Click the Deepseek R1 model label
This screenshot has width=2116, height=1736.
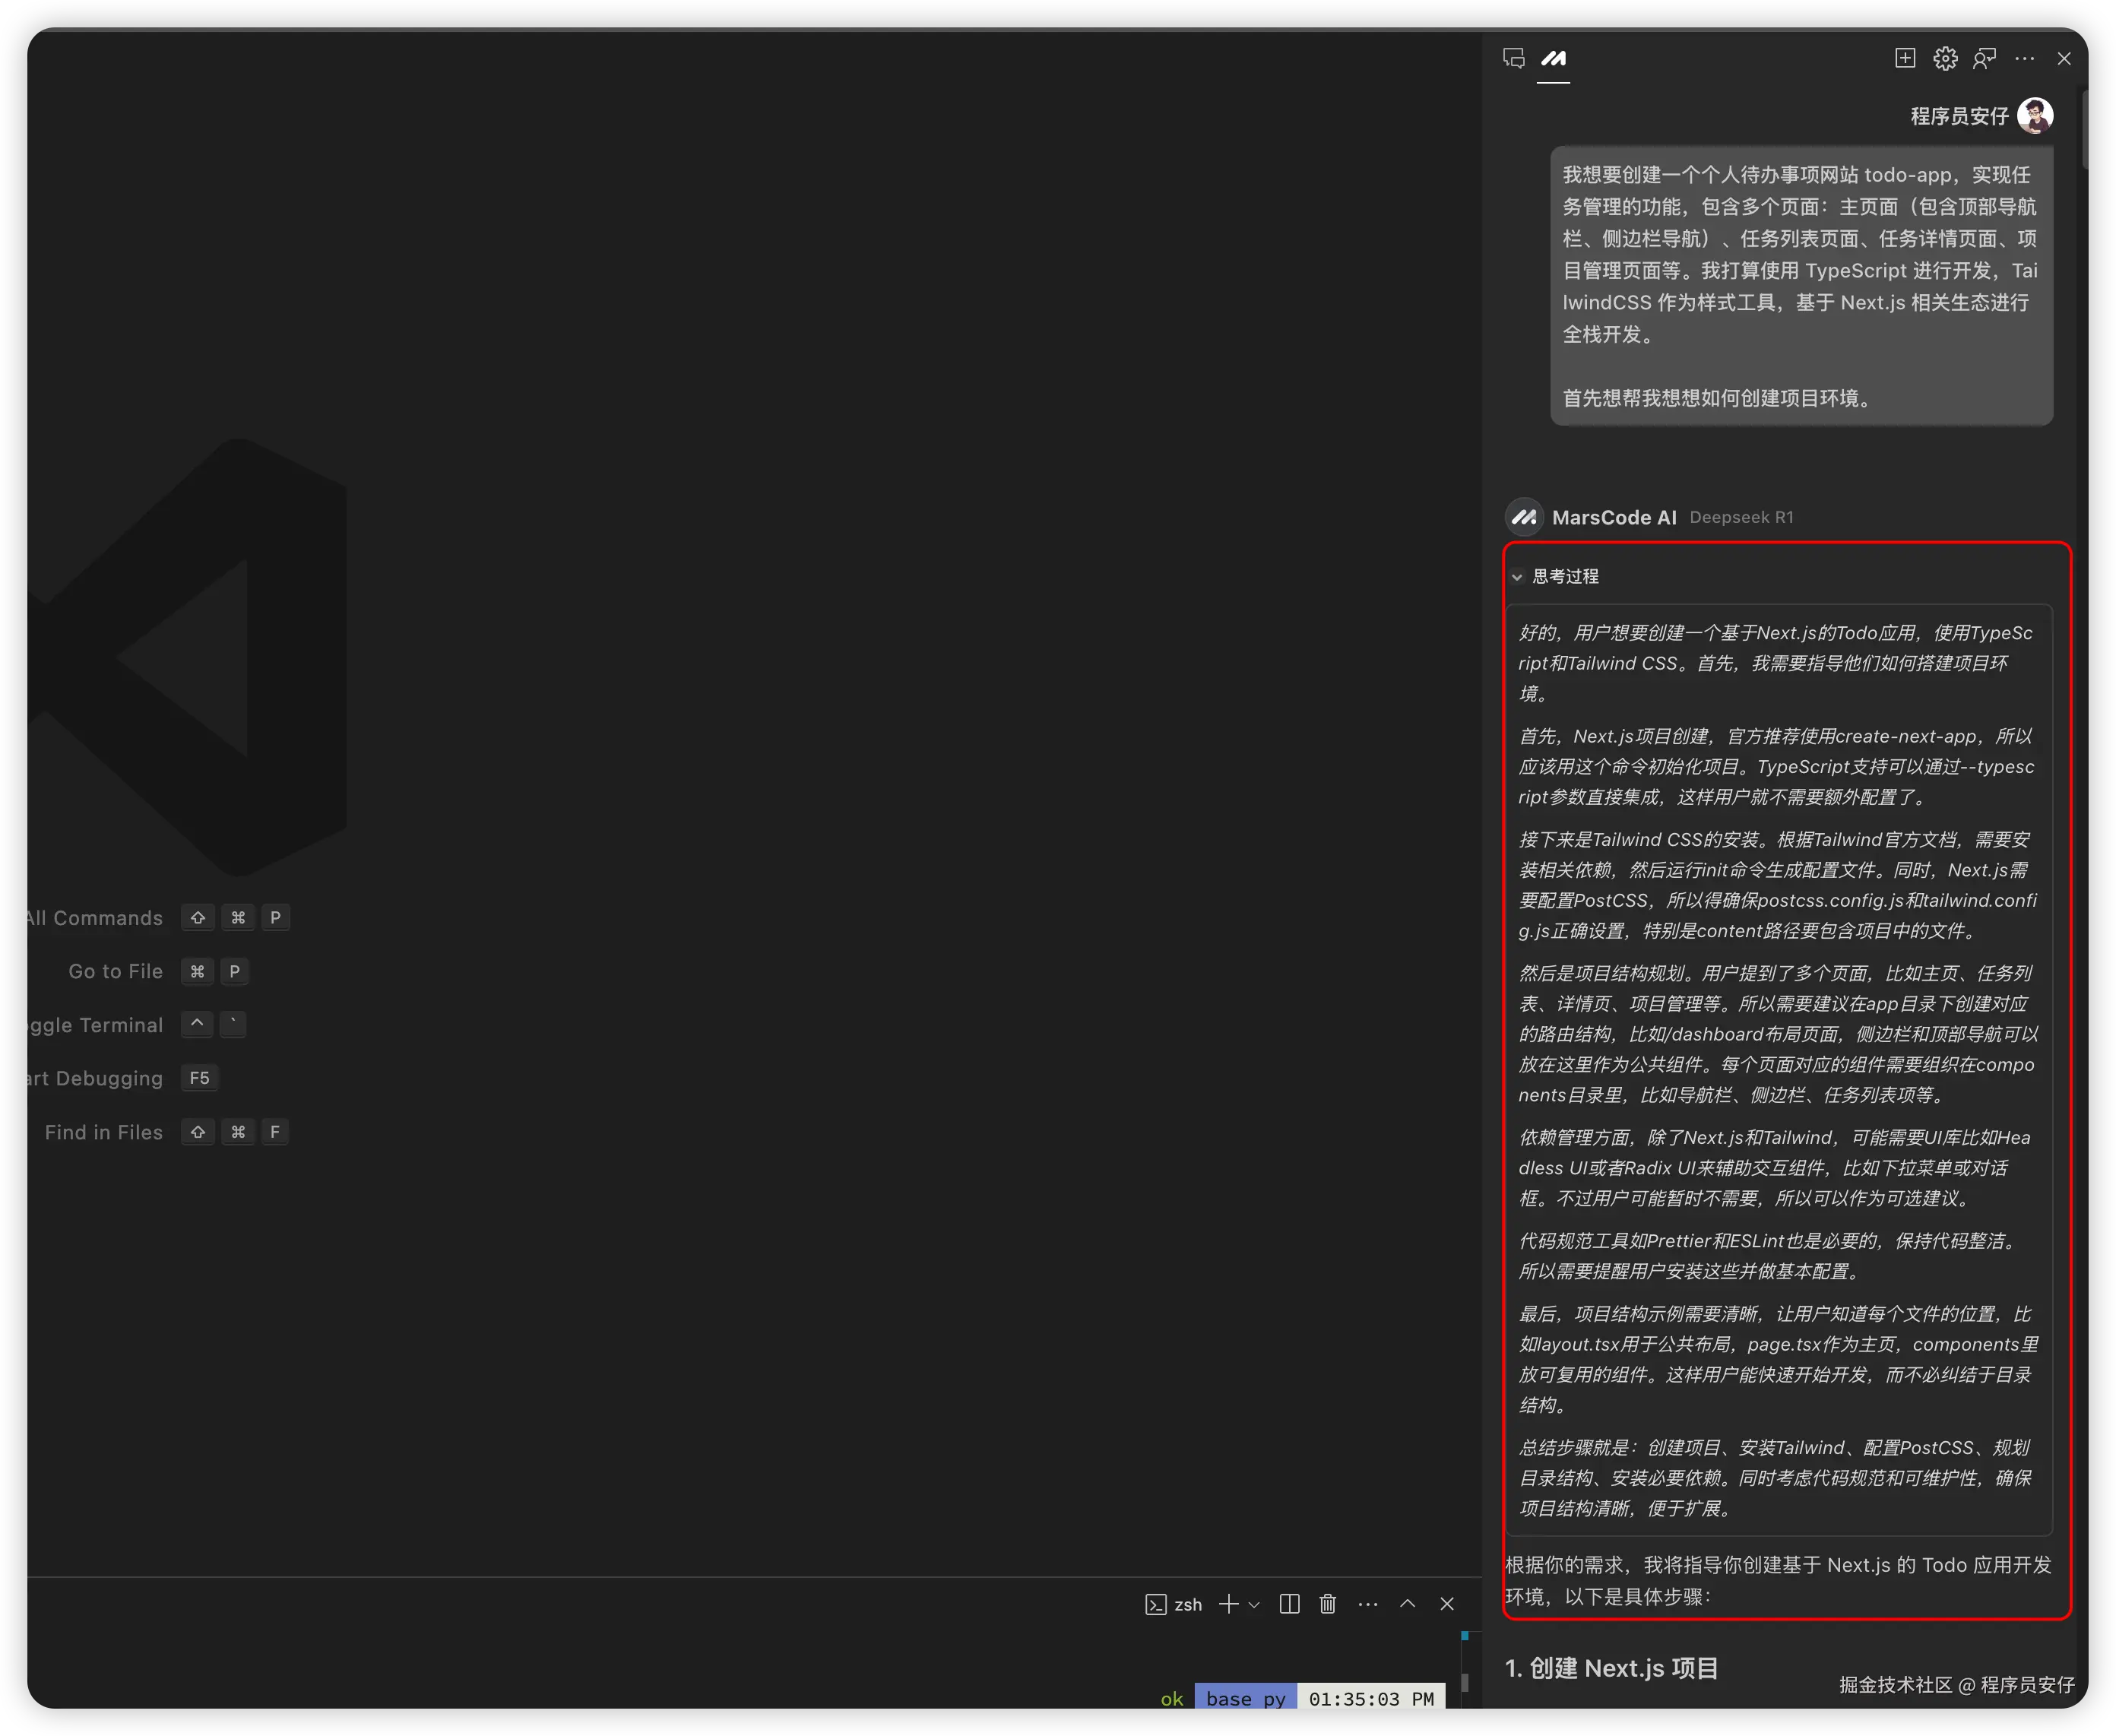[x=1741, y=518]
